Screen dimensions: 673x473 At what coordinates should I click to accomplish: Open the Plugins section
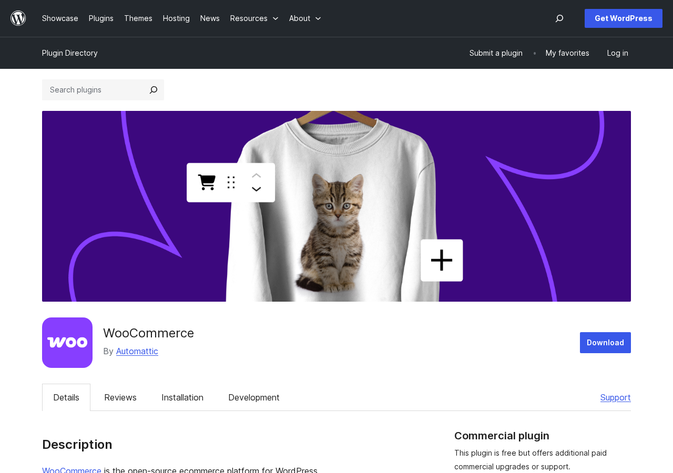click(101, 18)
